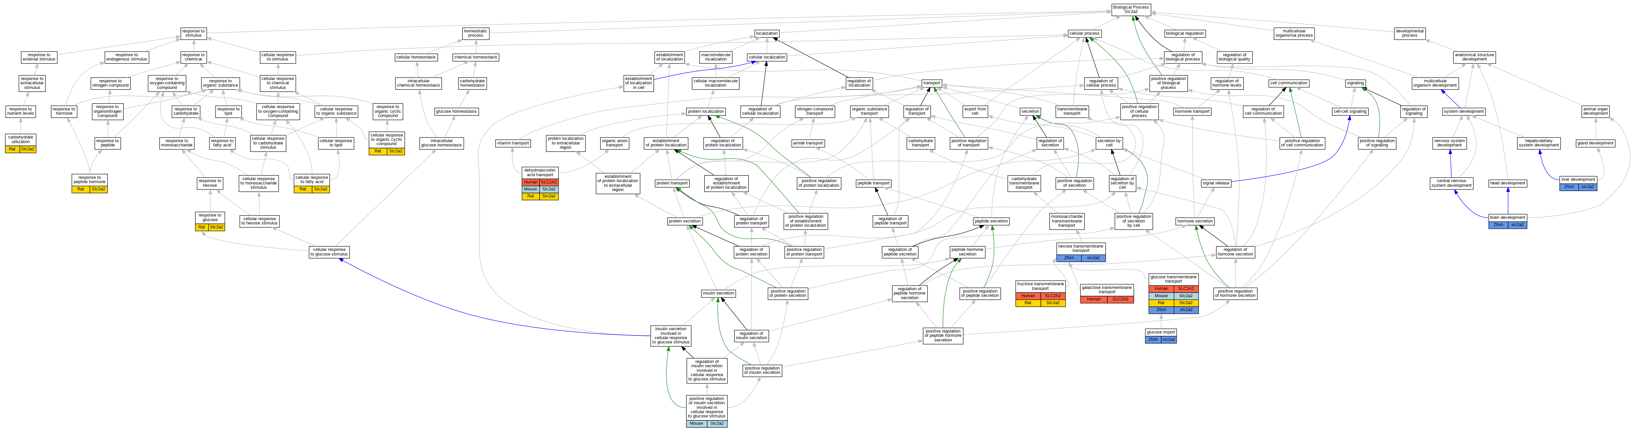Click 'intracellular chemical homeostasis' node
1632x431 pixels.
[418, 83]
